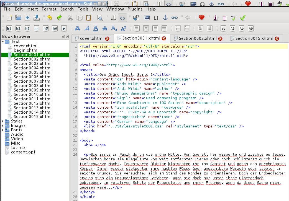Click the Save file toolbar icon
The width and height of the screenshot is (289, 201).
coord(37,18)
